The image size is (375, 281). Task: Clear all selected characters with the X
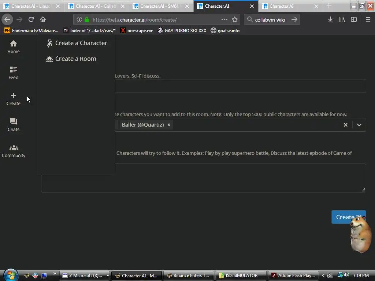point(346,125)
